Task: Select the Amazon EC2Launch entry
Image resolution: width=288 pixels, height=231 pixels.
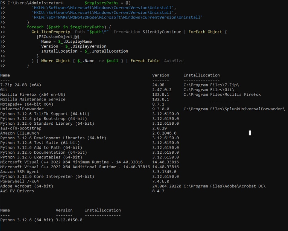Action: (20, 133)
